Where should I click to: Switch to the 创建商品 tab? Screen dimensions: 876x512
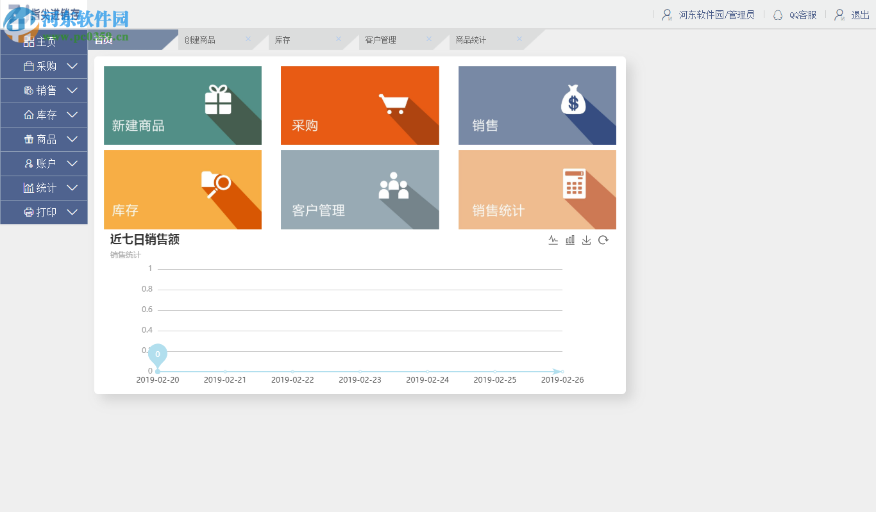tap(199, 40)
